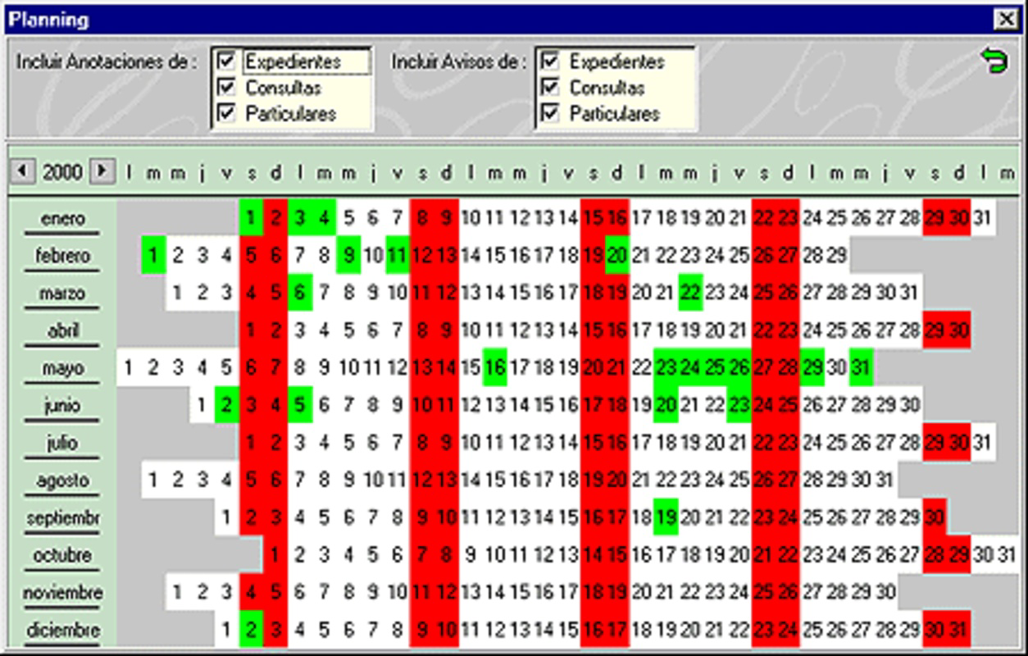The width and height of the screenshot is (1028, 656).
Task: Toggle Consultas under Incluir Avisos de
Action: click(551, 88)
